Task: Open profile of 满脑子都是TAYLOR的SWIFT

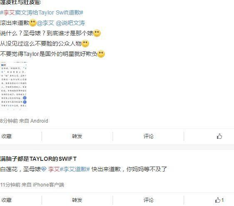Action: coord(38,159)
